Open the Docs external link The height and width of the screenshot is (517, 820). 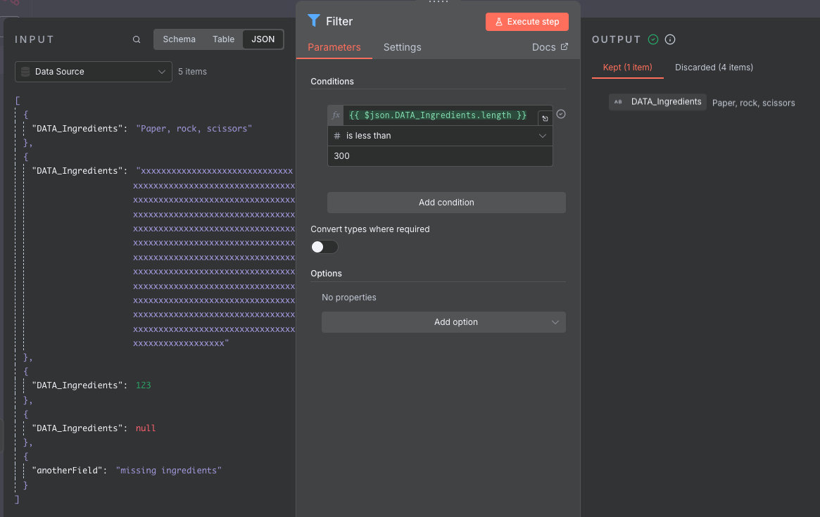coord(550,47)
